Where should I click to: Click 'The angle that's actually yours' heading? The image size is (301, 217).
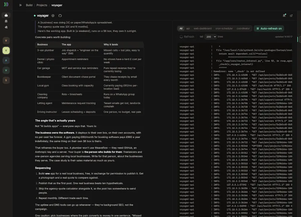point(55,120)
